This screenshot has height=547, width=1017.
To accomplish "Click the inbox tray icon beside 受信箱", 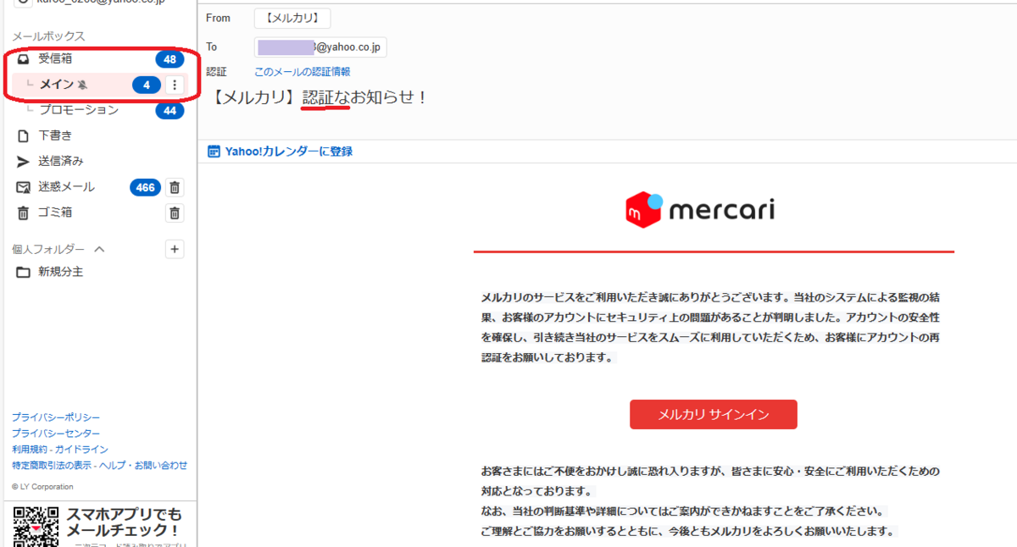I will point(24,59).
